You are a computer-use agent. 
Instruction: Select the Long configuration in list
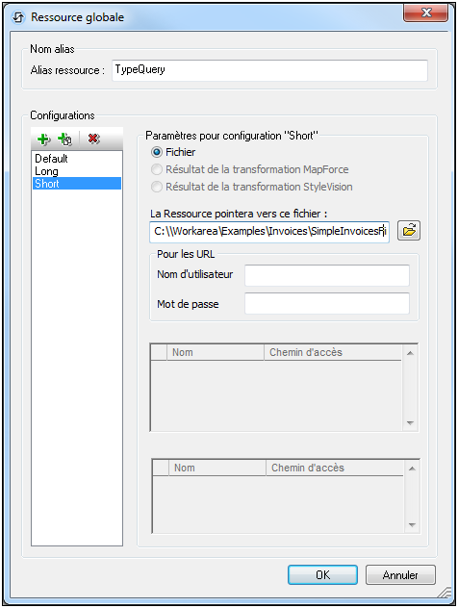pyautogui.click(x=77, y=171)
